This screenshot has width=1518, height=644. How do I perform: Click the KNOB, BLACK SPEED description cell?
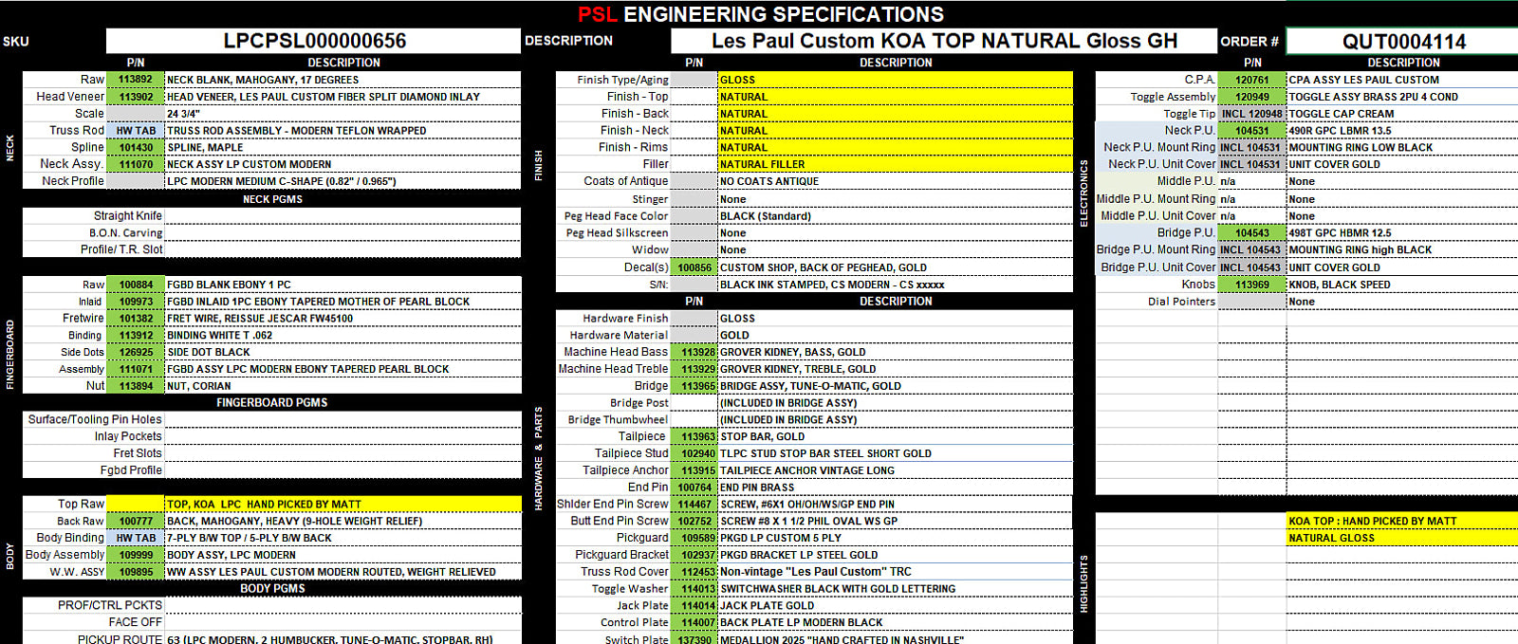click(1402, 285)
